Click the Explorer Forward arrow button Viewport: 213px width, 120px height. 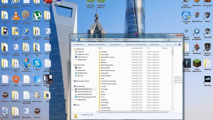pyautogui.click(x=77, y=40)
